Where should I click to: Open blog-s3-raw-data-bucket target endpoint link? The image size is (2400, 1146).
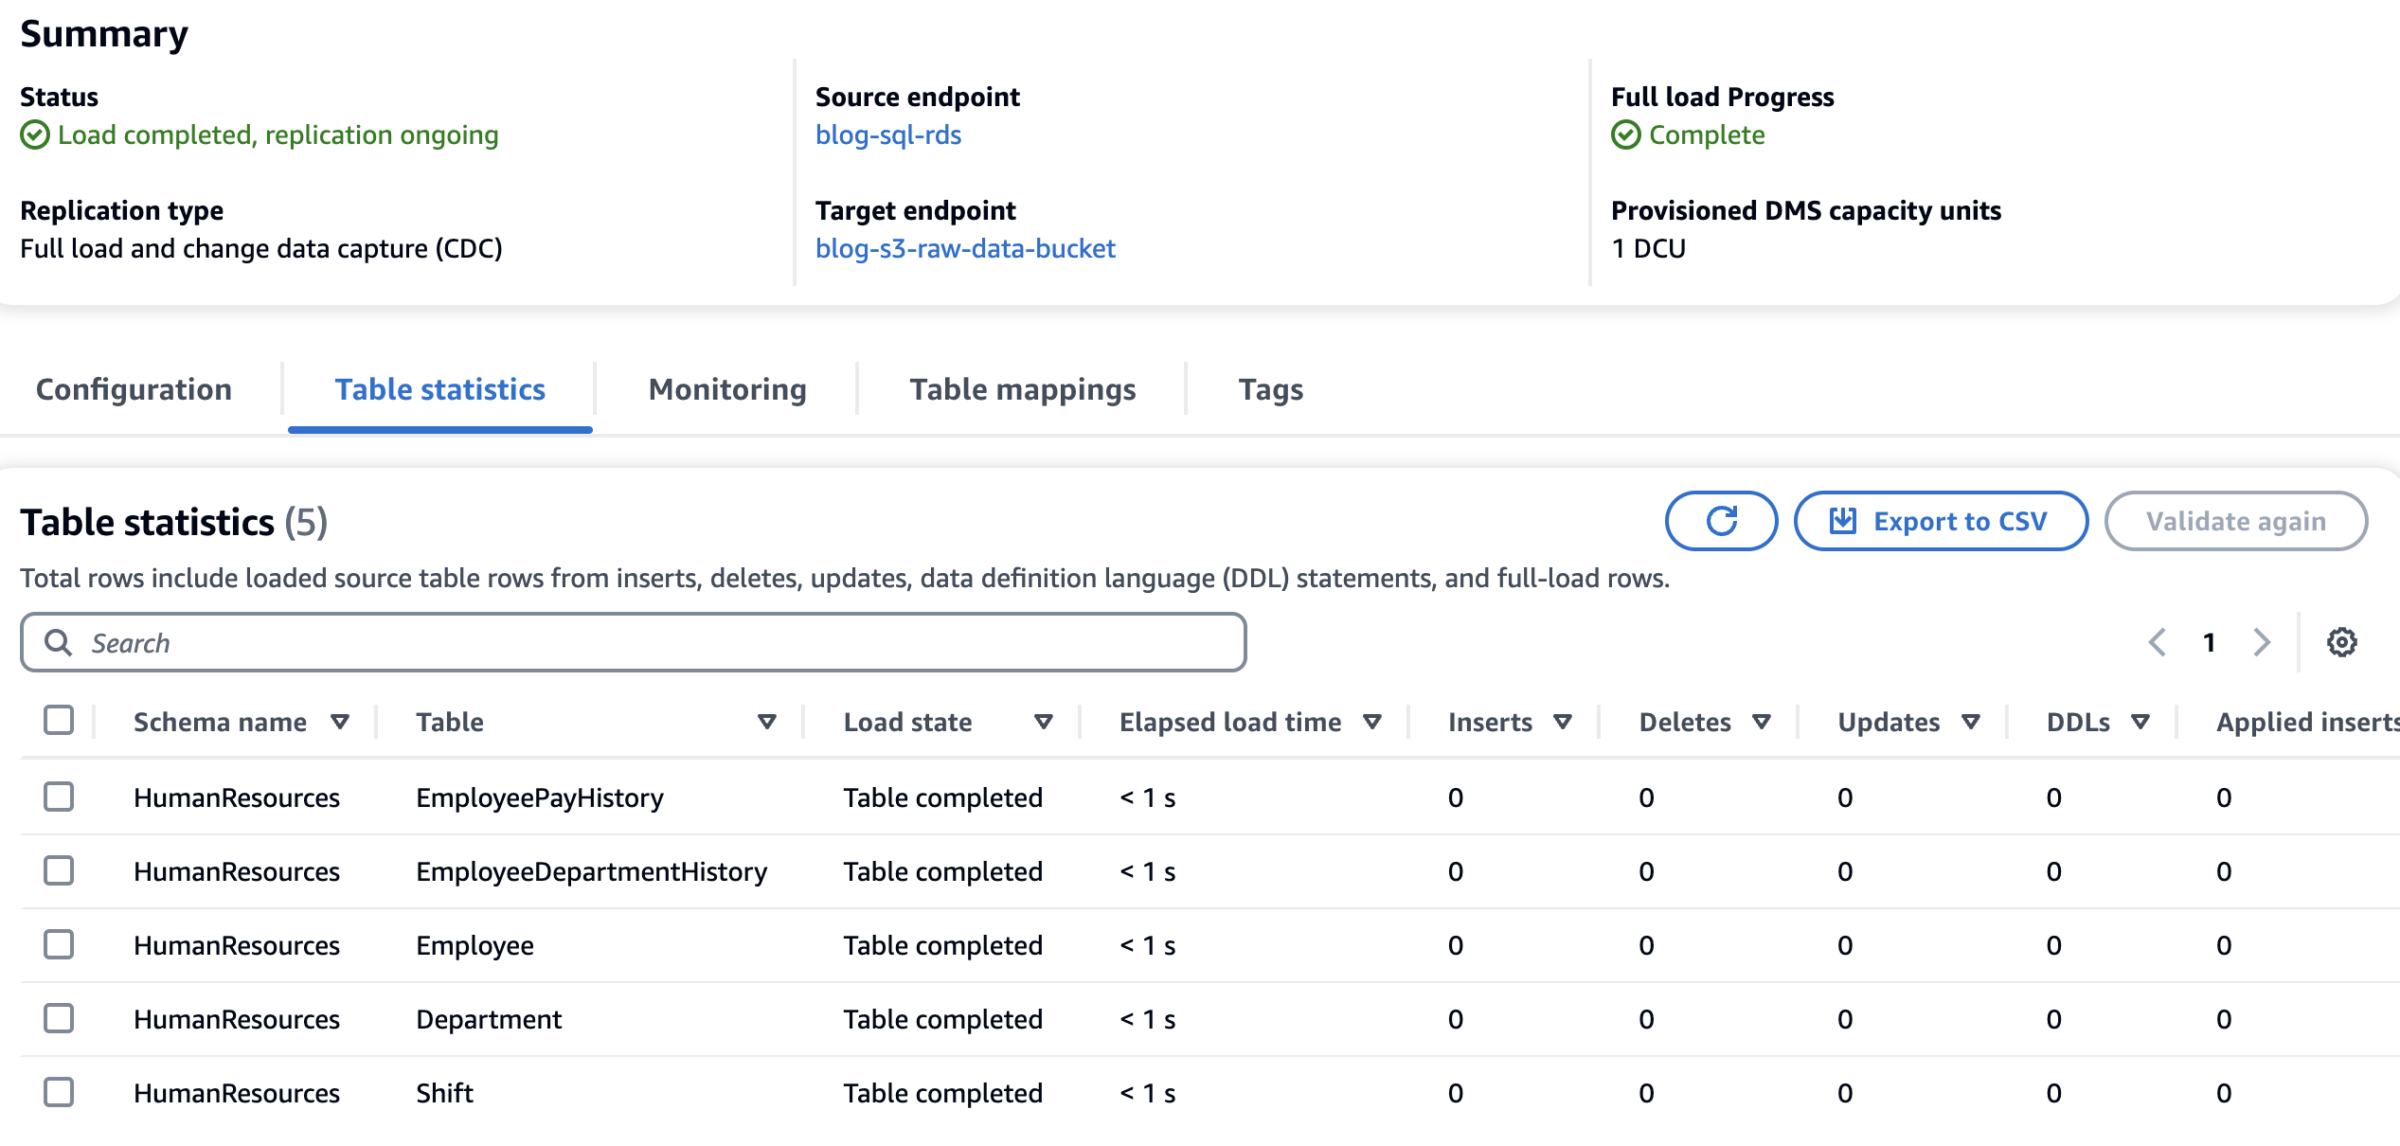965,248
